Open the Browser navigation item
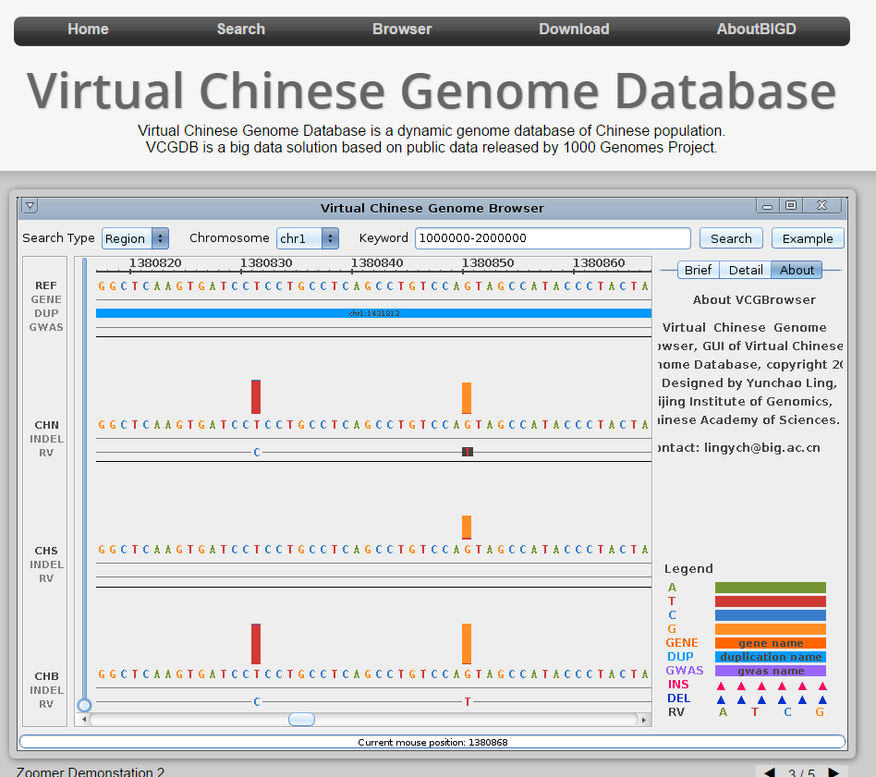Screen dimensions: 876x777 [402, 30]
